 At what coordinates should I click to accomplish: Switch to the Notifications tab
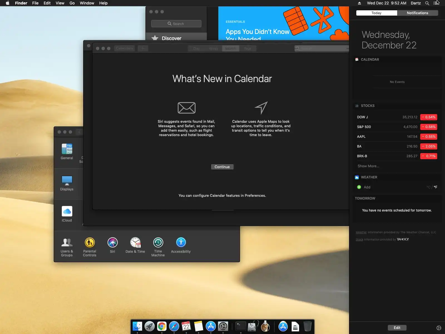tap(417, 13)
